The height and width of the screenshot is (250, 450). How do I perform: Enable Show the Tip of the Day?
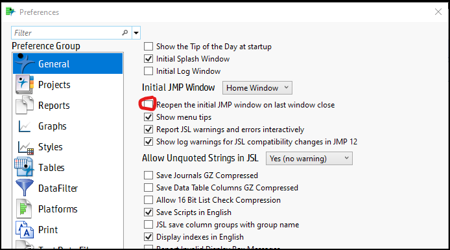pyautogui.click(x=148, y=46)
